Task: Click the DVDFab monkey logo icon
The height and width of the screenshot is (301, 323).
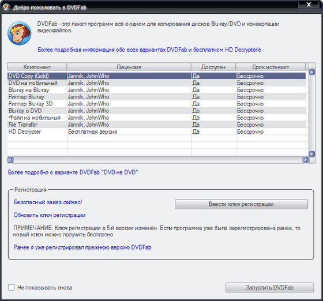Action: coord(20,33)
